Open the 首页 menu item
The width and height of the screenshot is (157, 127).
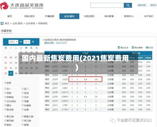[x=10, y=16]
